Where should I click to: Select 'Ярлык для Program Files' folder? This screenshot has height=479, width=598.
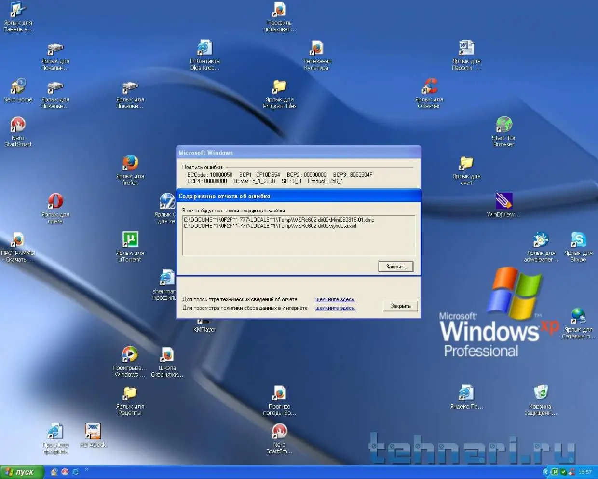[x=280, y=93]
